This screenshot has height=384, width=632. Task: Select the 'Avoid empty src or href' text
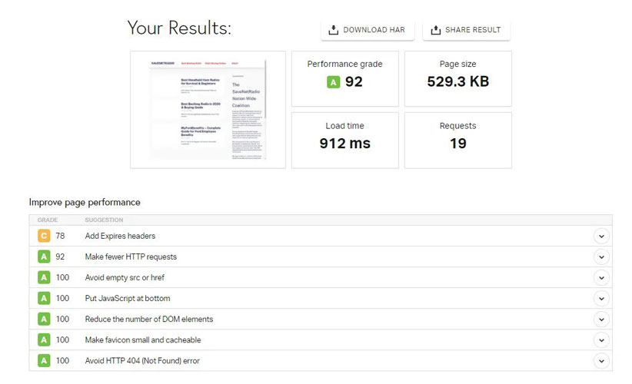click(125, 277)
